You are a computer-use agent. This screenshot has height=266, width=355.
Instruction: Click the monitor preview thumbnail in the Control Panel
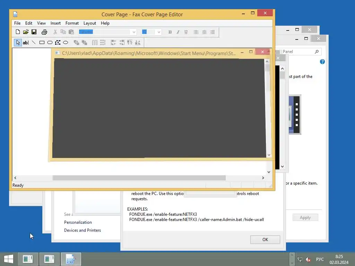click(295, 115)
